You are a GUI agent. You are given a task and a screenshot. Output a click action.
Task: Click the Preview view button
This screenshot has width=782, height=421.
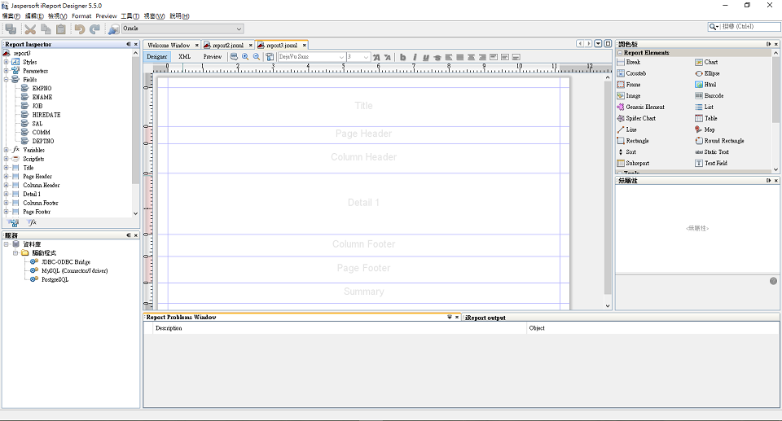point(212,57)
